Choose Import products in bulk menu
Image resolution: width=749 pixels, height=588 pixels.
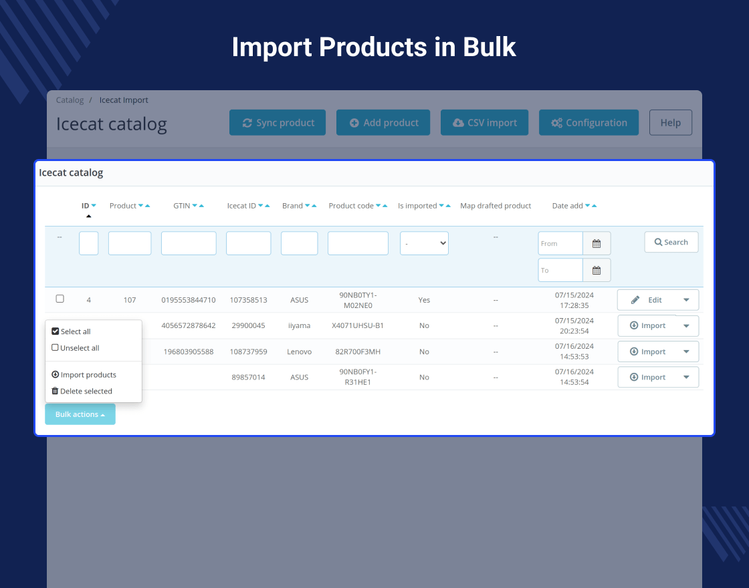[x=84, y=375]
